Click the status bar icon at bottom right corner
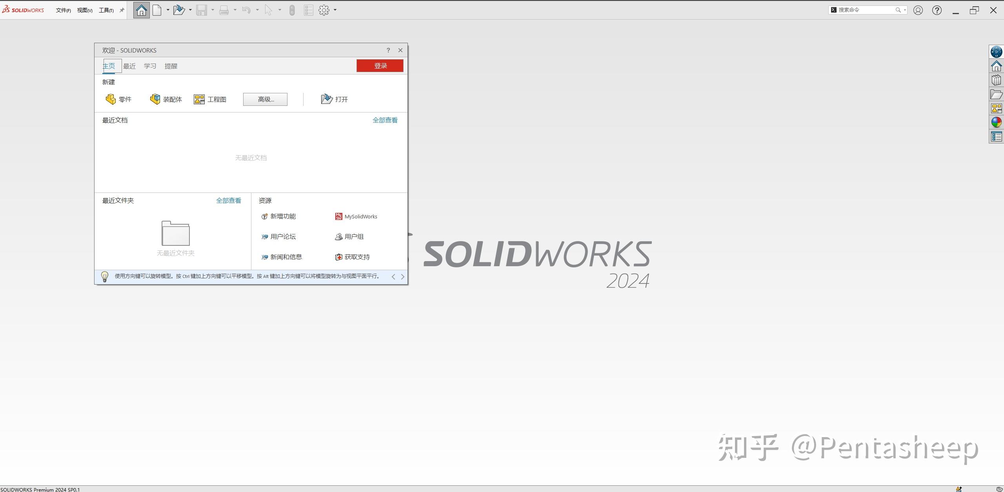1004x492 pixels. pyautogui.click(x=999, y=489)
